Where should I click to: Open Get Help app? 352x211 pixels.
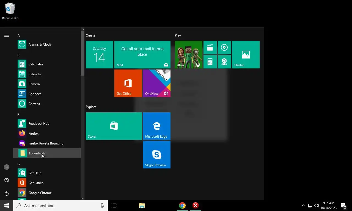coord(47,173)
